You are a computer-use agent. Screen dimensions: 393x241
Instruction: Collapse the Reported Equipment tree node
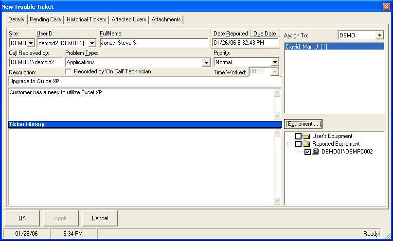click(x=289, y=144)
